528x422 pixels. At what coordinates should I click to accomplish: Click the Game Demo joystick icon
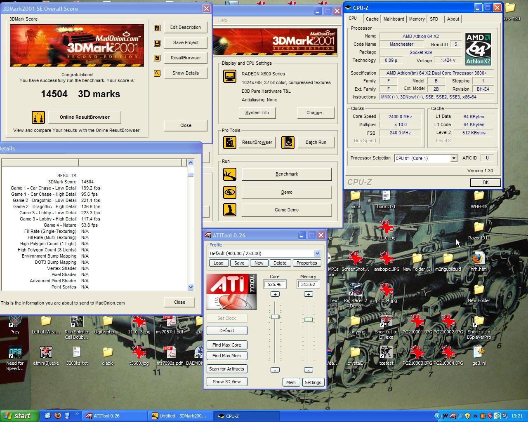tap(230, 210)
